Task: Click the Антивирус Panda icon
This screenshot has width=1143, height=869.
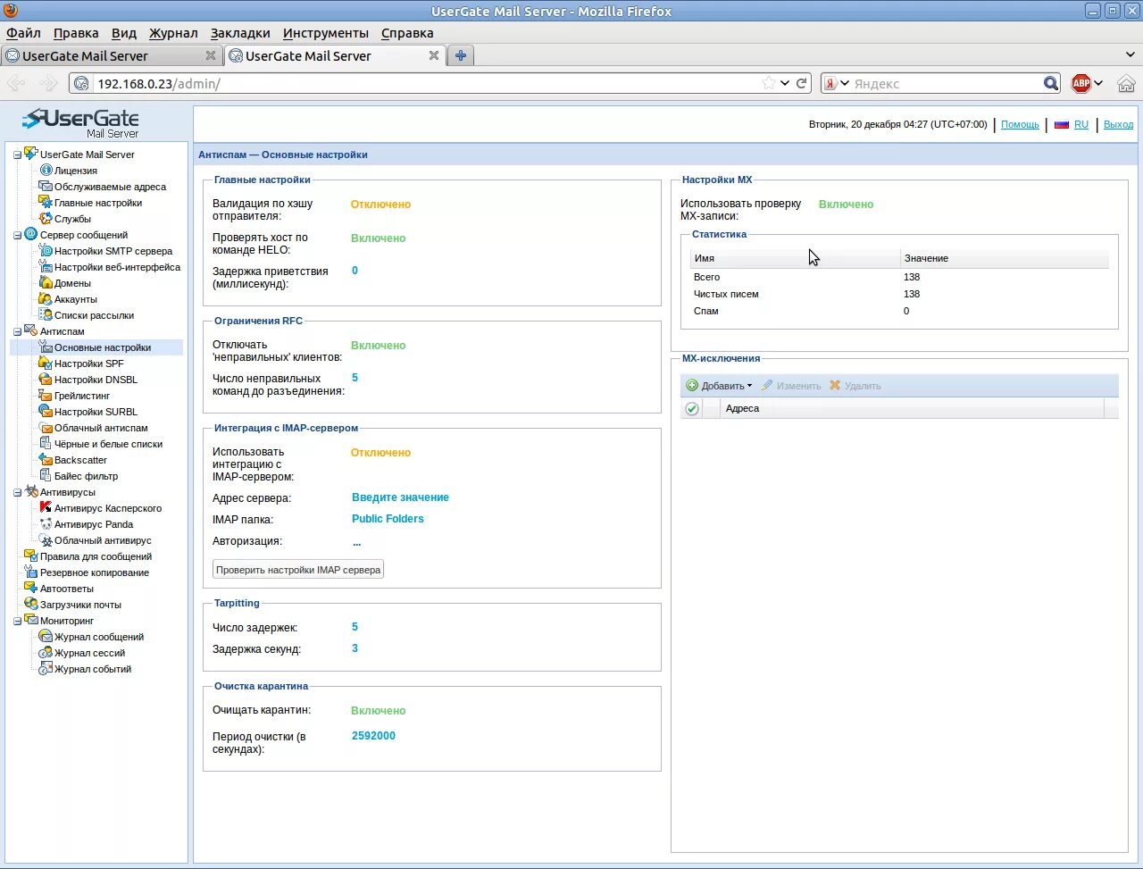Action: click(46, 523)
